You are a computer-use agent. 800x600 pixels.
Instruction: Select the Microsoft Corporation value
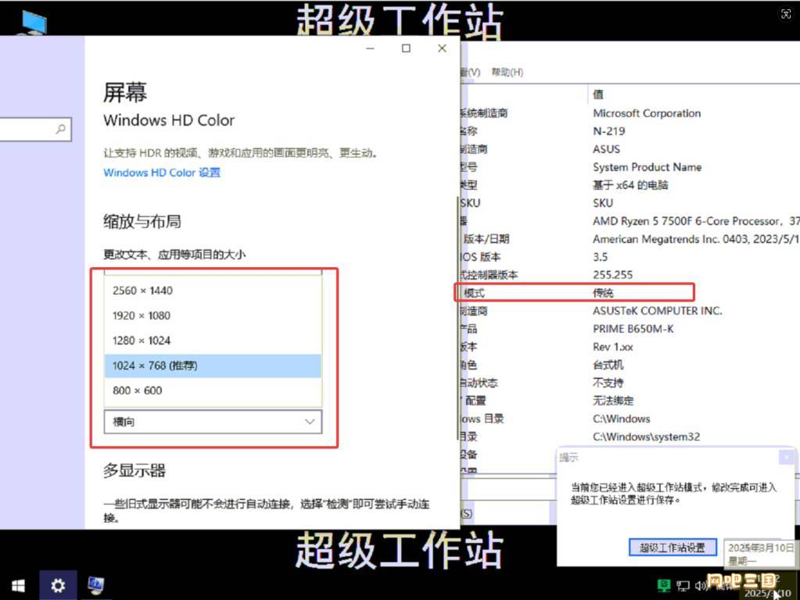pos(647,113)
